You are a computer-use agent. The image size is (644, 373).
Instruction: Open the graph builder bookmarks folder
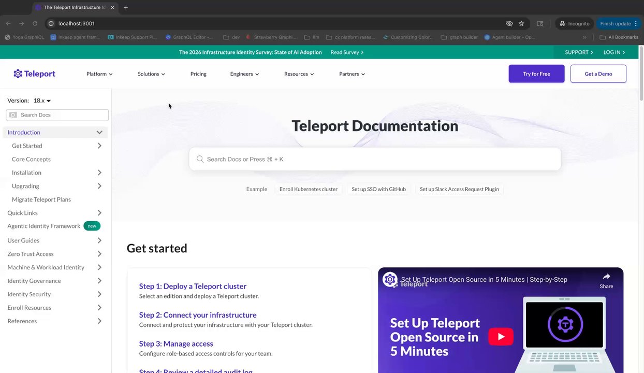pos(459,37)
